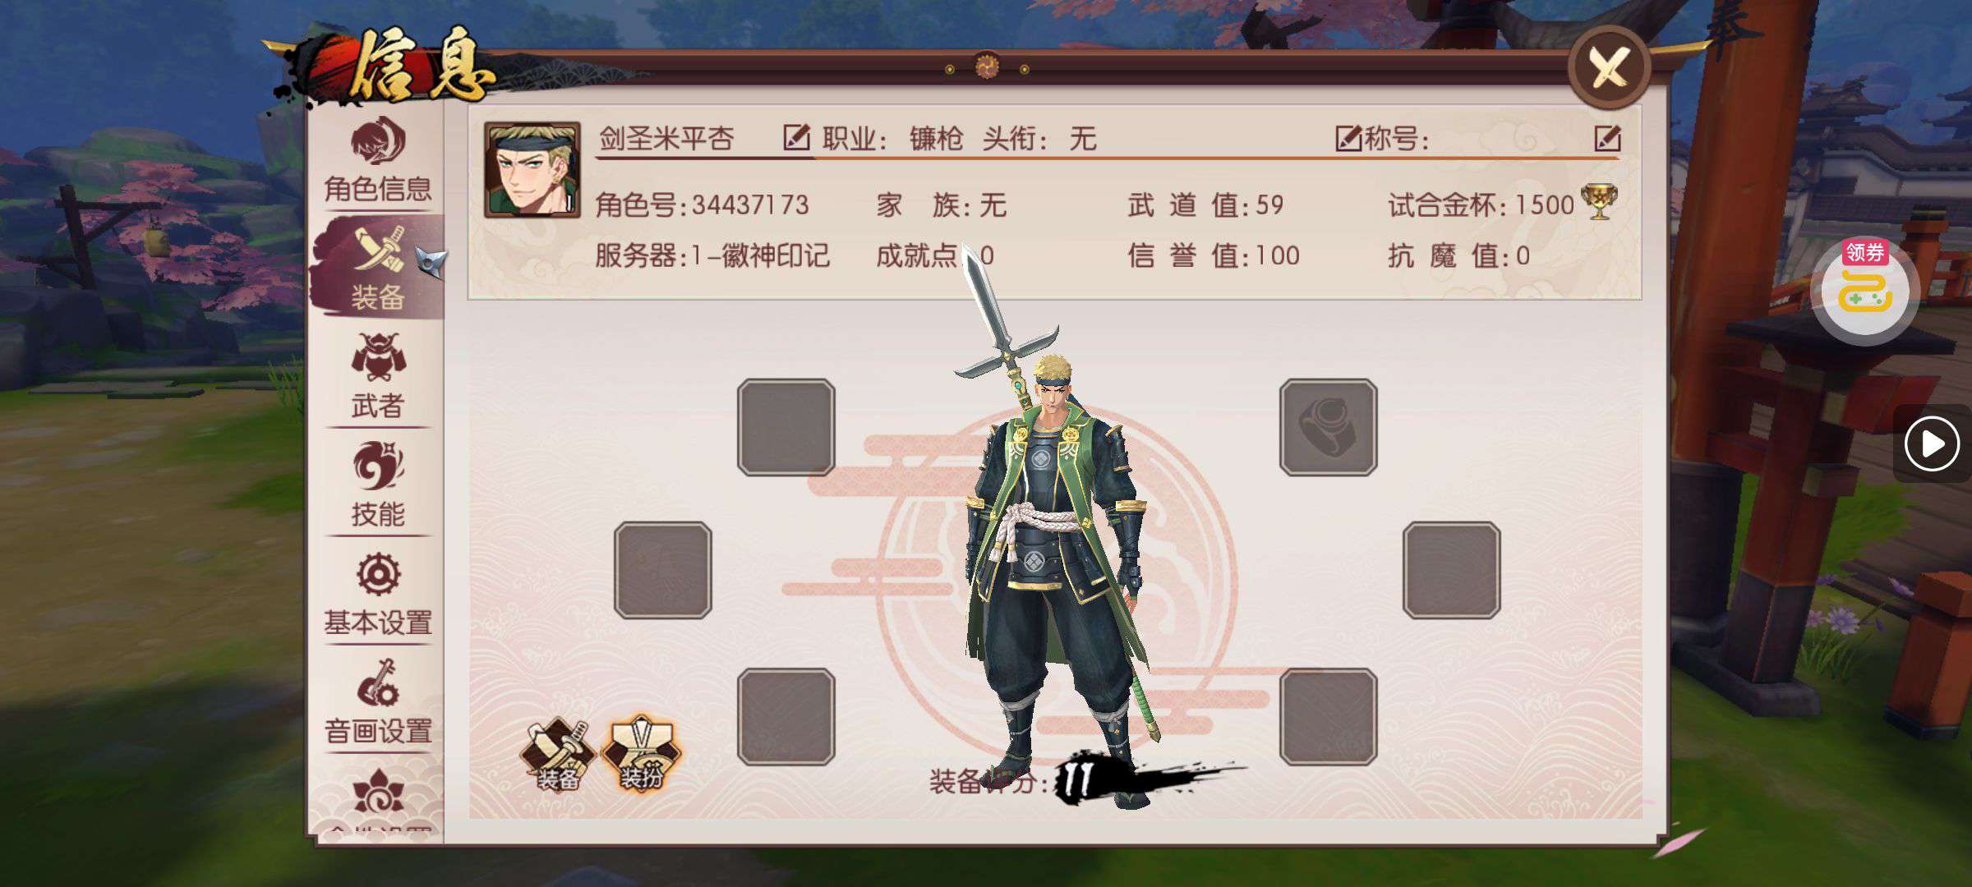This screenshot has width=1972, height=887.
Task: Open the 角色信息 sidebar tab
Action: tap(378, 161)
